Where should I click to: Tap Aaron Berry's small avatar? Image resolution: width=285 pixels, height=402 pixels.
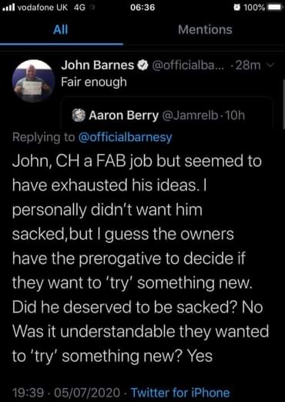tap(79, 116)
